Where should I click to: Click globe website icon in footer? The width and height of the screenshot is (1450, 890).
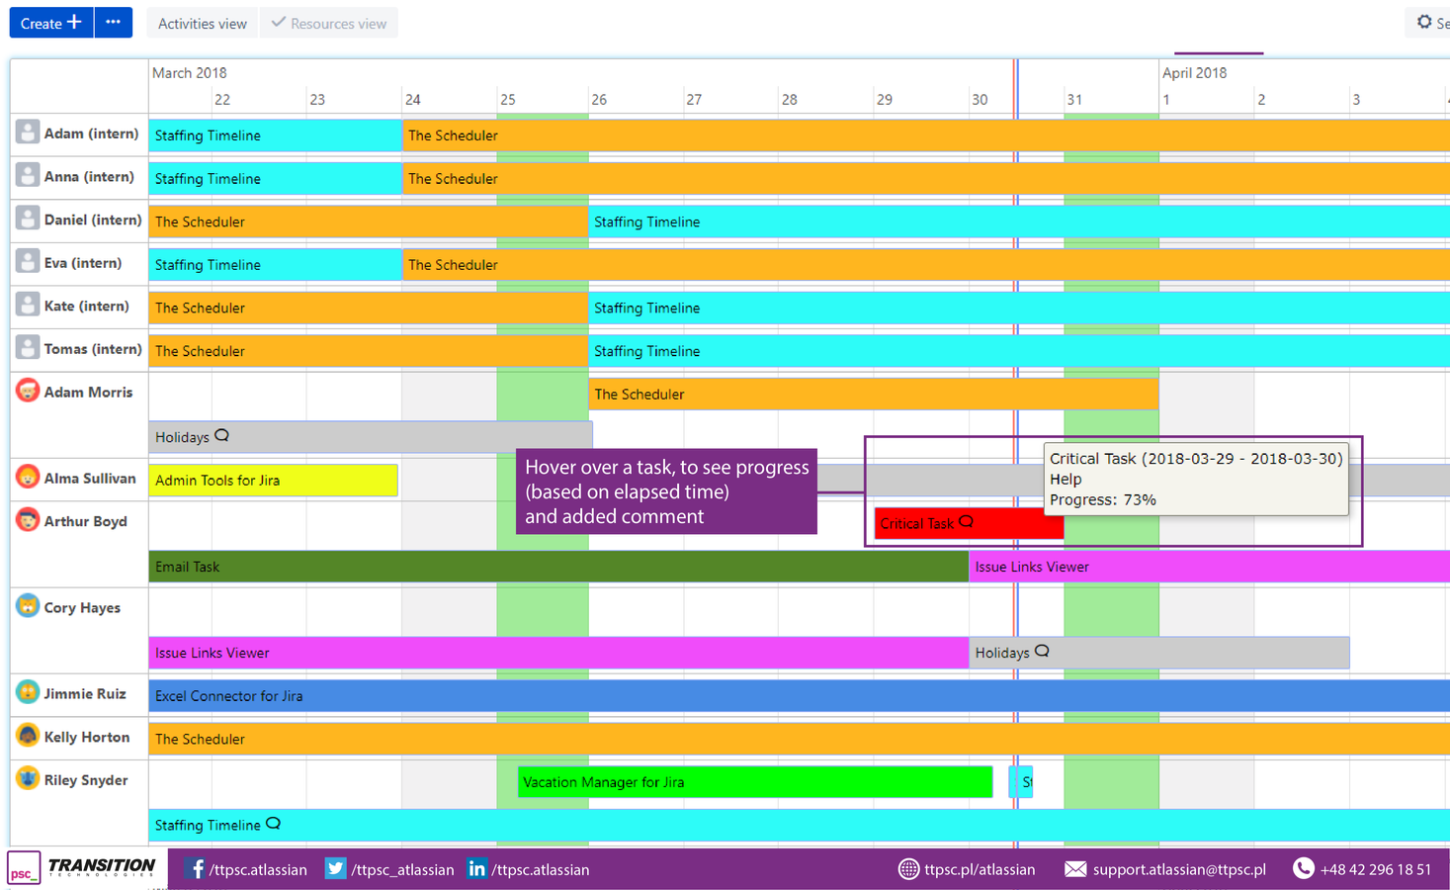908,869
